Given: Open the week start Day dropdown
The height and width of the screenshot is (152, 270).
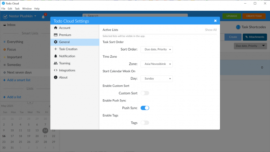Looking at the screenshot, I should [157, 79].
